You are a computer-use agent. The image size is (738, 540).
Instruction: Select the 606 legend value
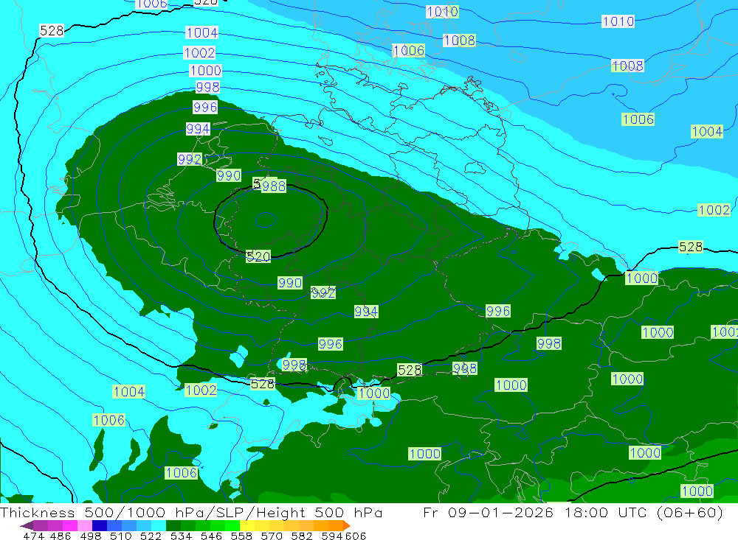tap(356, 536)
